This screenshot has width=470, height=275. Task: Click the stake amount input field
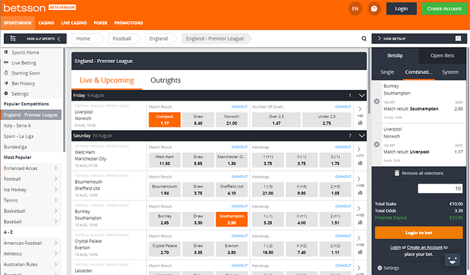[440, 188]
